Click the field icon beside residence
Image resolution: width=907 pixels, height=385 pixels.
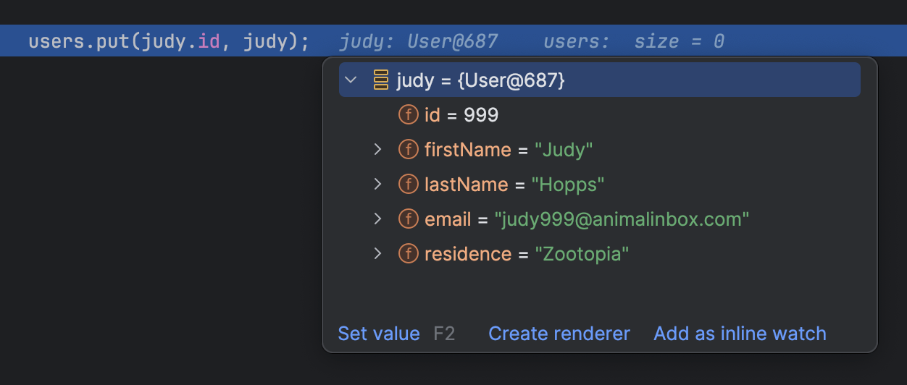click(x=409, y=254)
